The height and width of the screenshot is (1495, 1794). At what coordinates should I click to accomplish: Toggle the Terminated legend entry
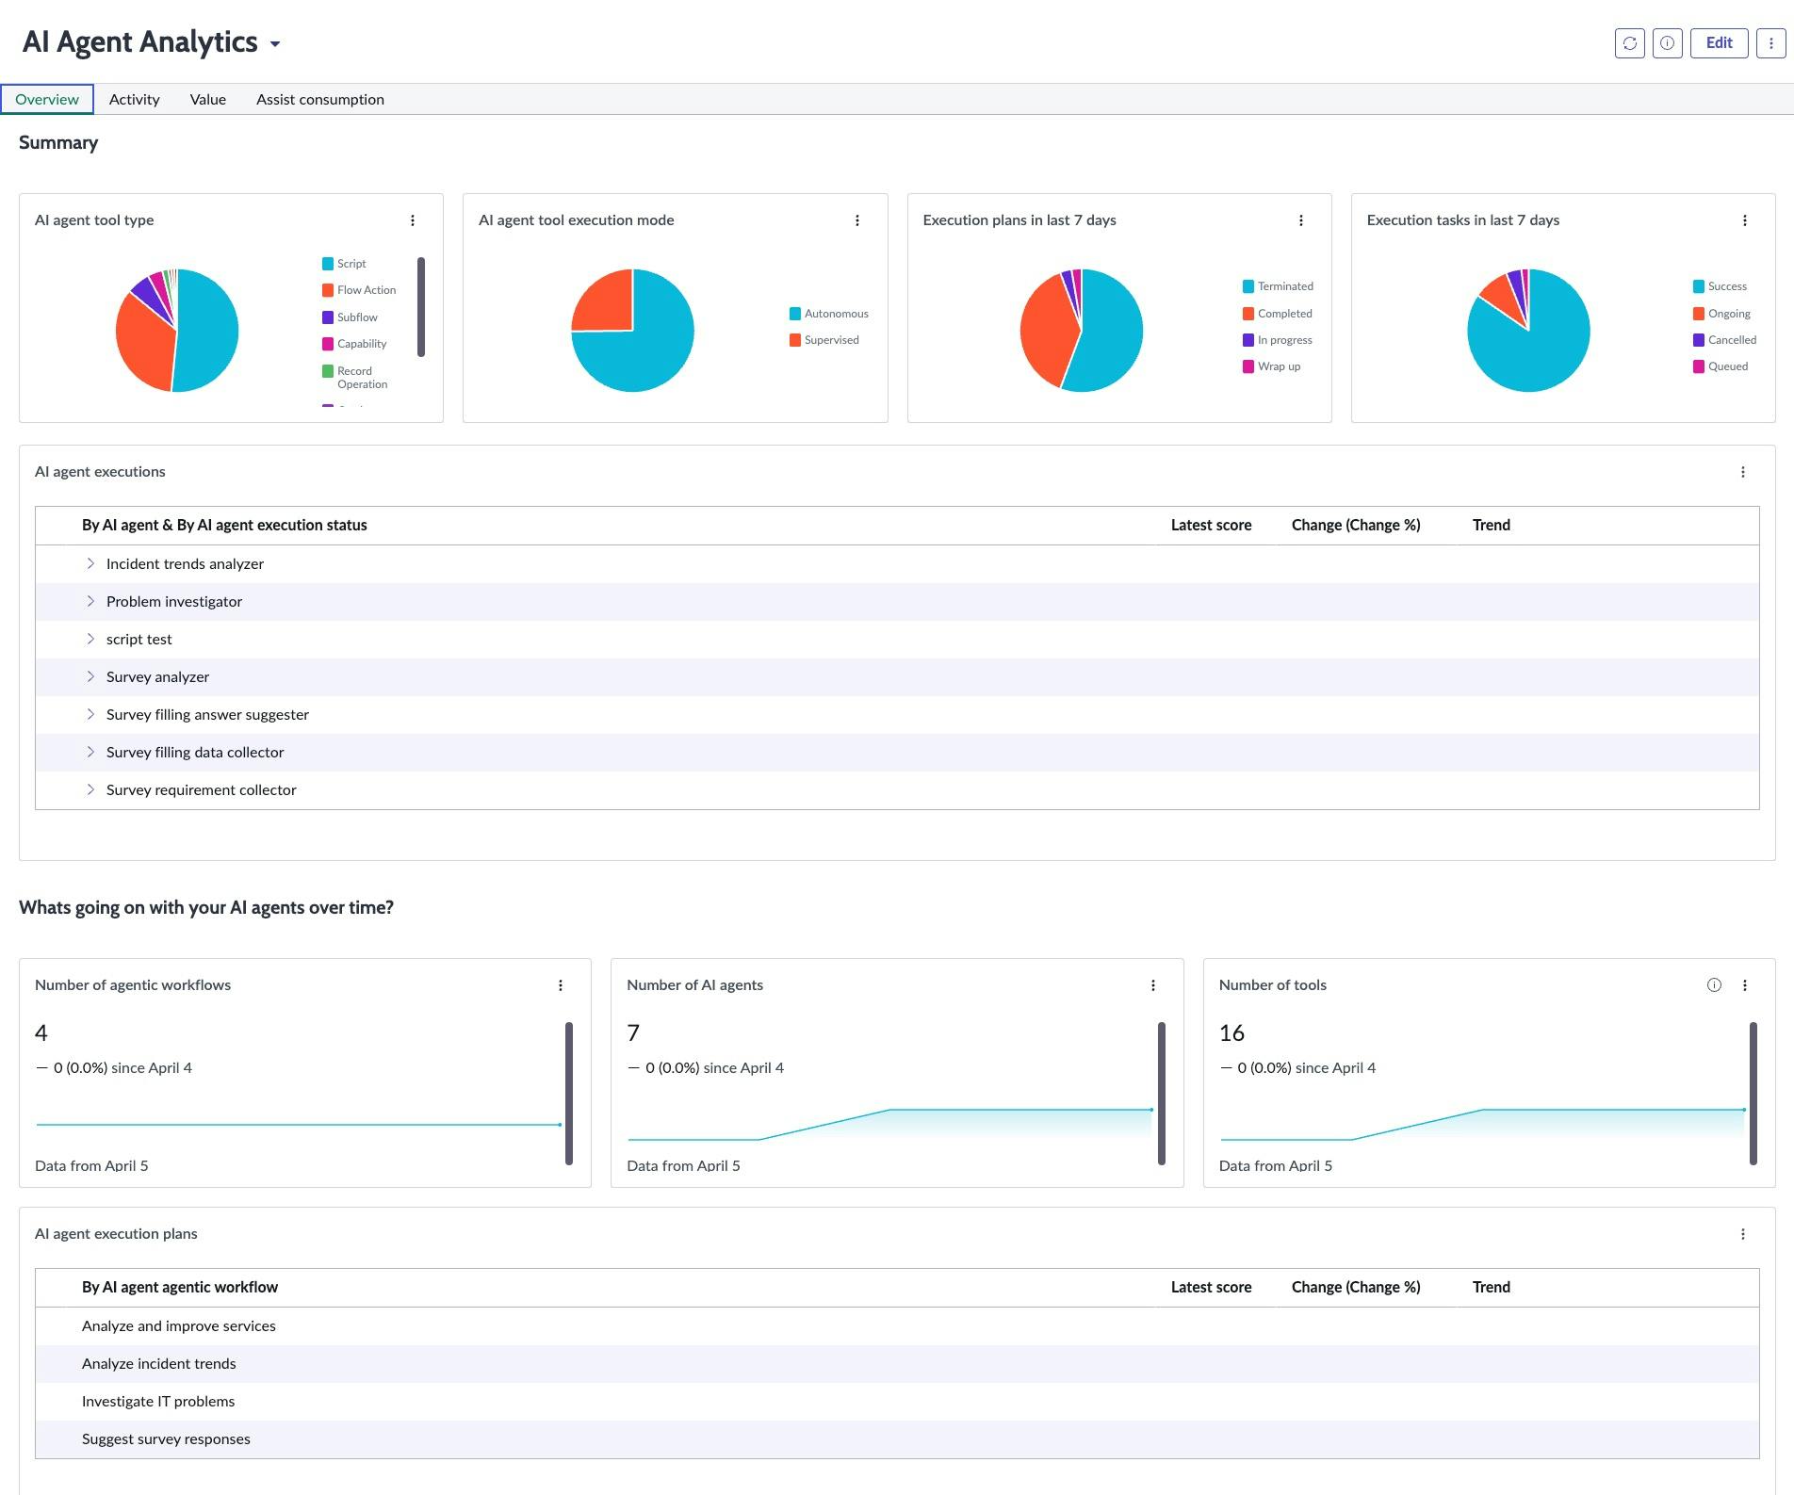(x=1279, y=285)
